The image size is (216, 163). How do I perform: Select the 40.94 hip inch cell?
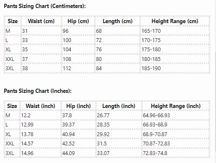(x=79, y=134)
